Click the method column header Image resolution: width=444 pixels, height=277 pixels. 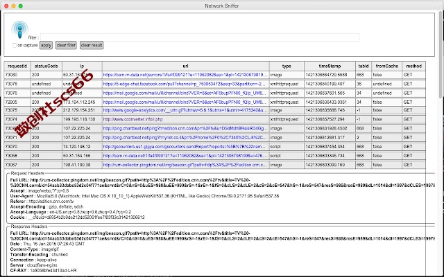click(413, 66)
